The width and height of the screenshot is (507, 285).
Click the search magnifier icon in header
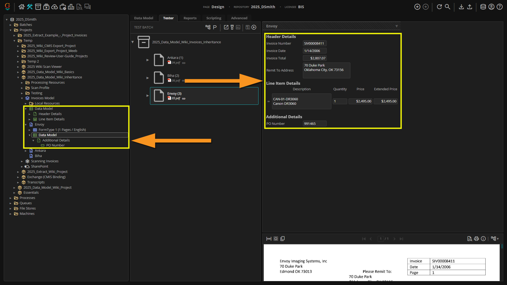[x=447, y=7]
